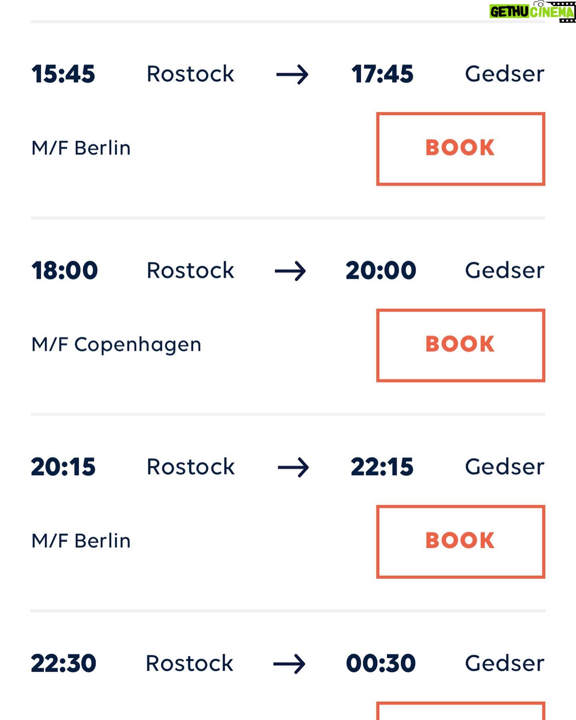Click the M/F Berlin label under 20:15
The height and width of the screenshot is (720, 576).
[x=81, y=541]
